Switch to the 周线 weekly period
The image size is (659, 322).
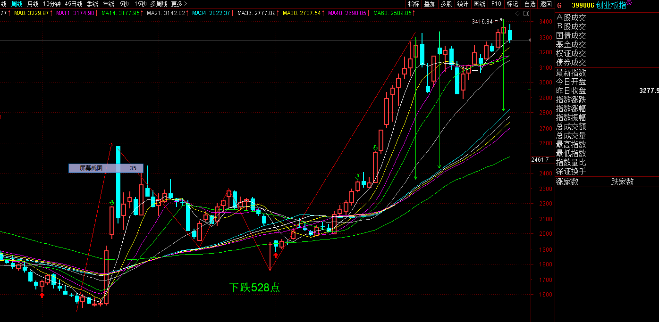pyautogui.click(x=17, y=4)
